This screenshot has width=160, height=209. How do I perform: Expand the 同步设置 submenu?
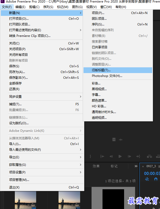[80, 96]
